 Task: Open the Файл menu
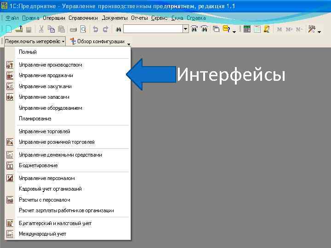pos(12,18)
